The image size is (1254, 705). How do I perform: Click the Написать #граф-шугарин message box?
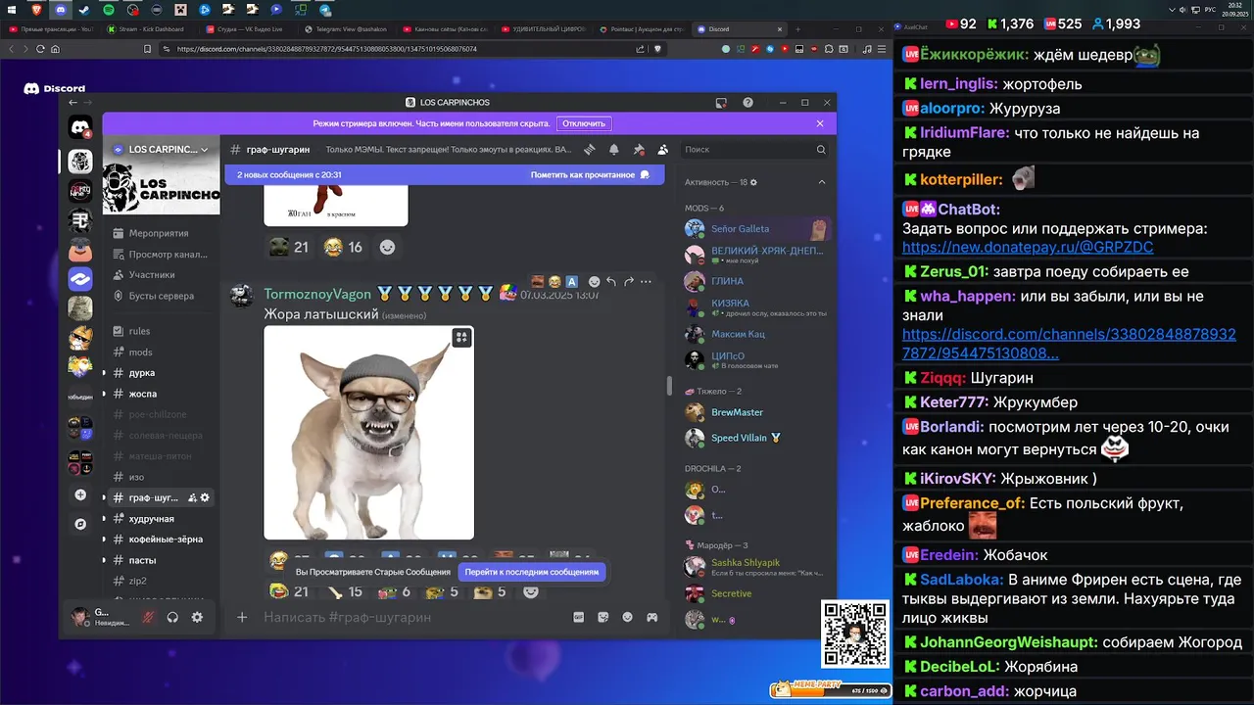point(411,617)
